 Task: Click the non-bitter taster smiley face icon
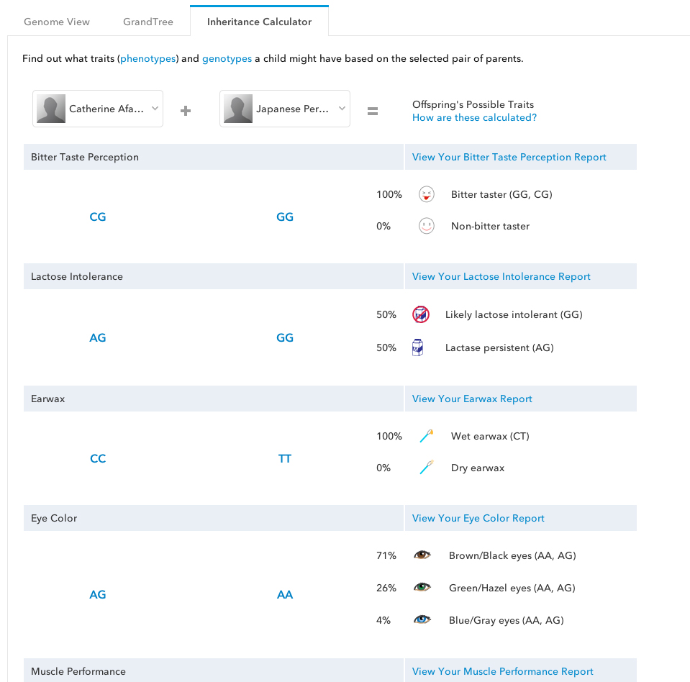coord(426,225)
